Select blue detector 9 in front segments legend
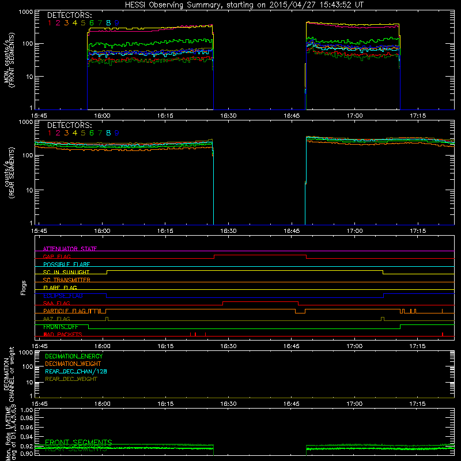The image size is (461, 461). pyautogui.click(x=117, y=23)
